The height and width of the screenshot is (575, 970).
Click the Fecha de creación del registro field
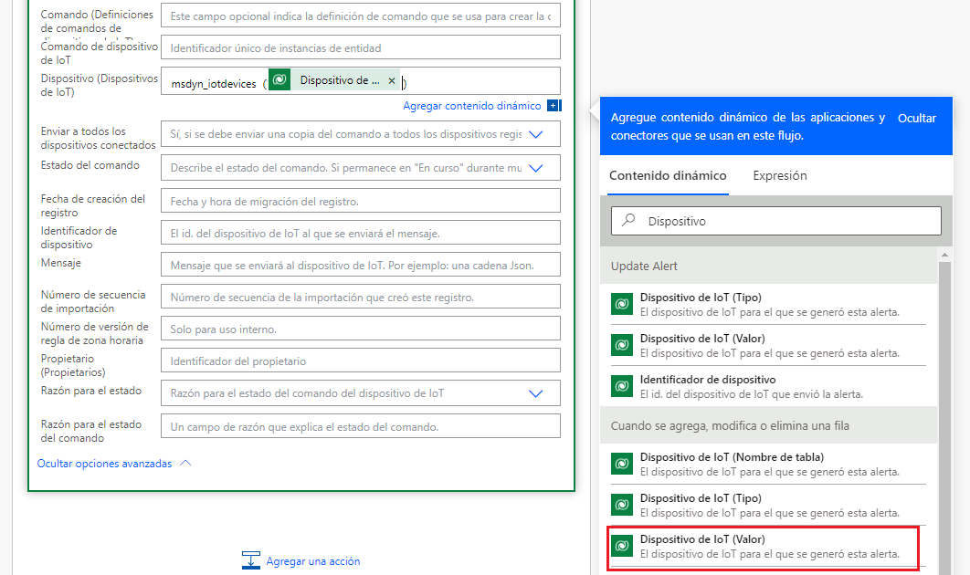(x=361, y=201)
